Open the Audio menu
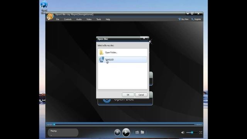 pyautogui.click(x=79, y=19)
